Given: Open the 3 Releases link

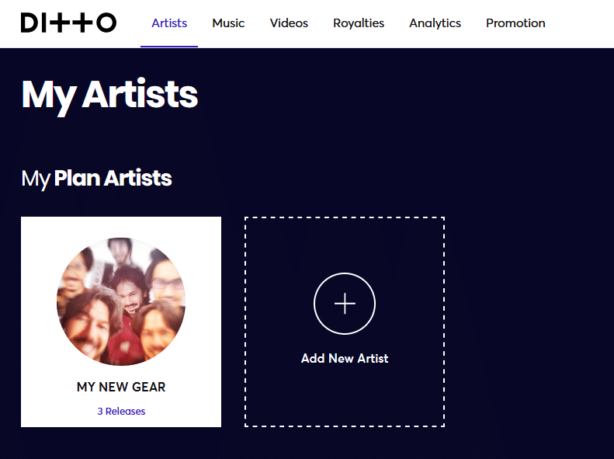Looking at the screenshot, I should [x=121, y=412].
